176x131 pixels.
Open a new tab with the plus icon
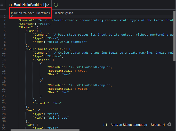point(56,5)
